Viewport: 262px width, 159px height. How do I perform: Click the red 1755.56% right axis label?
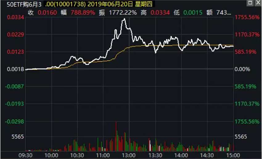click(247, 17)
